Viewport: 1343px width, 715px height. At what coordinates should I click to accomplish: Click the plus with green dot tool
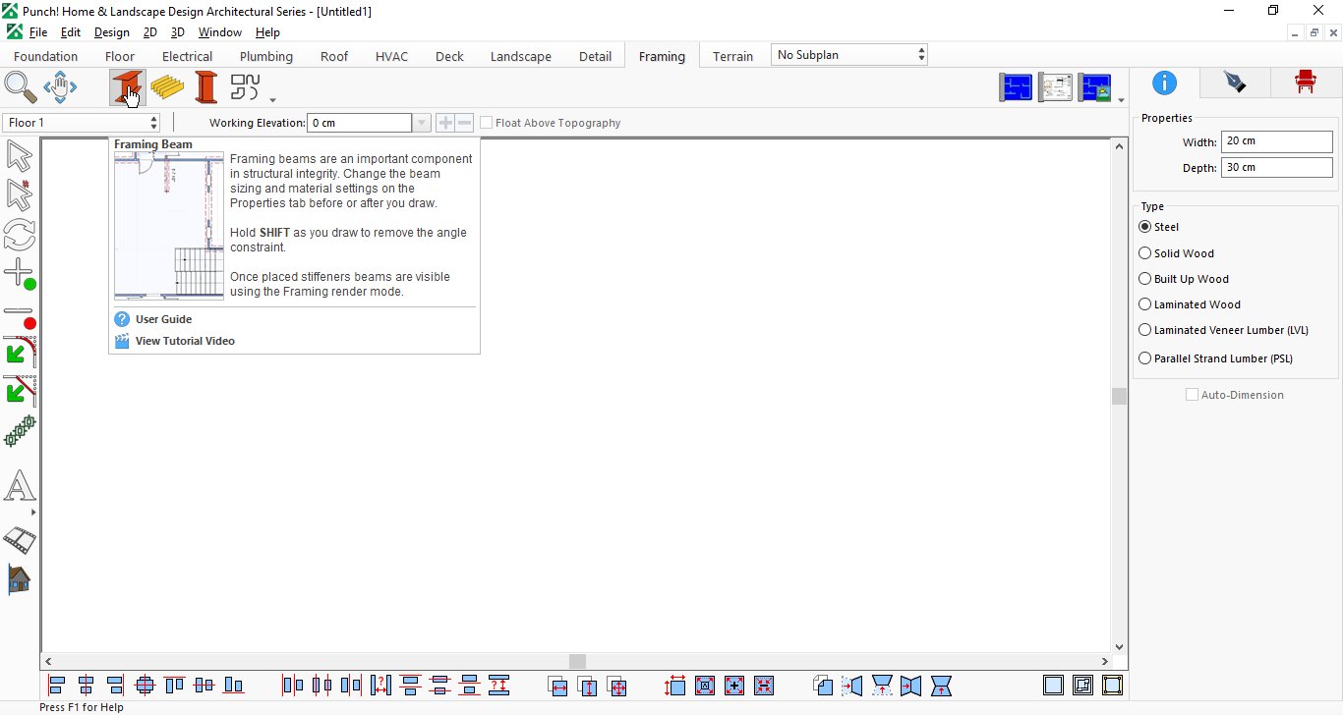pyautogui.click(x=20, y=274)
